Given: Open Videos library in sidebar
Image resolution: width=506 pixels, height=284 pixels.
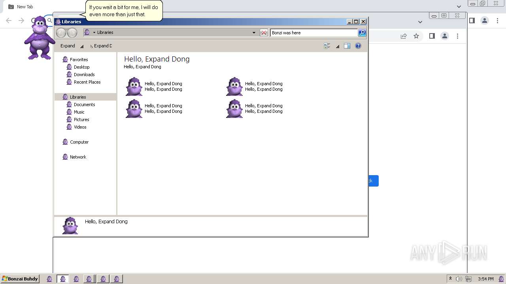Looking at the screenshot, I should [80, 127].
